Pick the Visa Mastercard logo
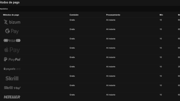The height and width of the screenshot is (101, 180). [12, 40]
